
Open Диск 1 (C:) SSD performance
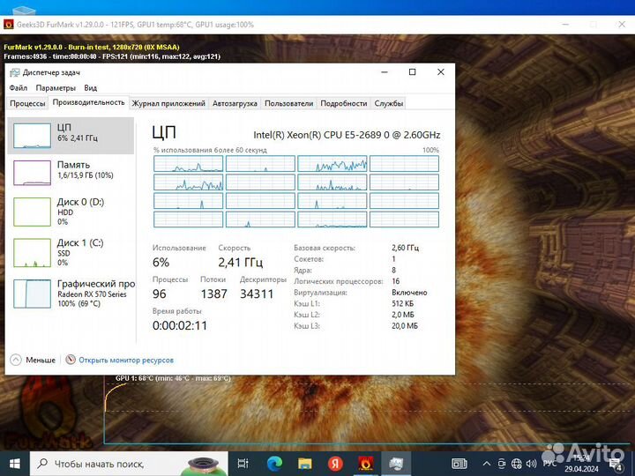pyautogui.click(x=71, y=252)
